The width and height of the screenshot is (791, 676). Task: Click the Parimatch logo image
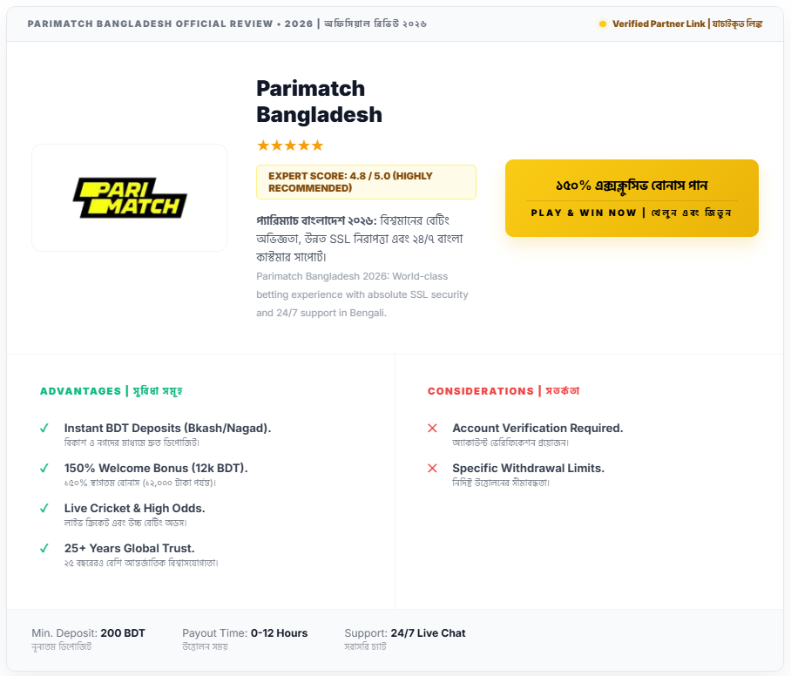point(130,198)
